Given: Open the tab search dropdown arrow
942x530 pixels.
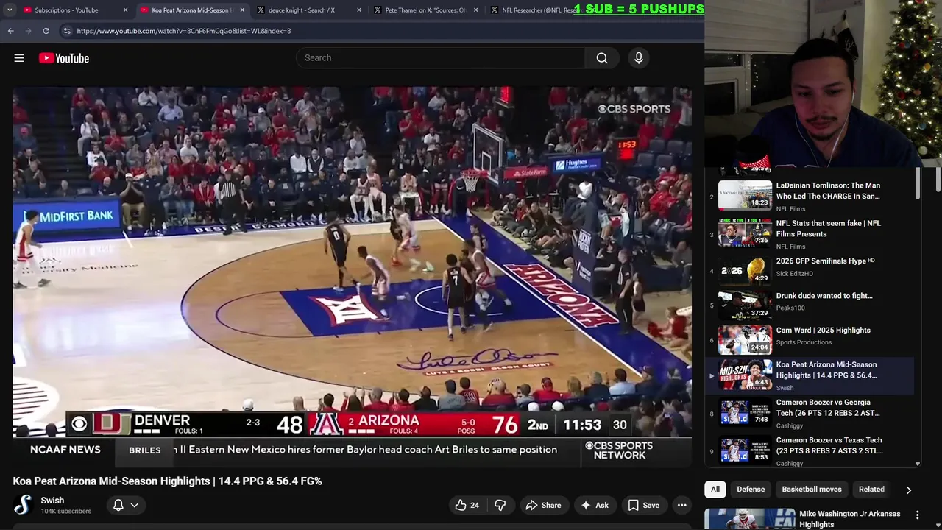Looking at the screenshot, I should pos(10,10).
